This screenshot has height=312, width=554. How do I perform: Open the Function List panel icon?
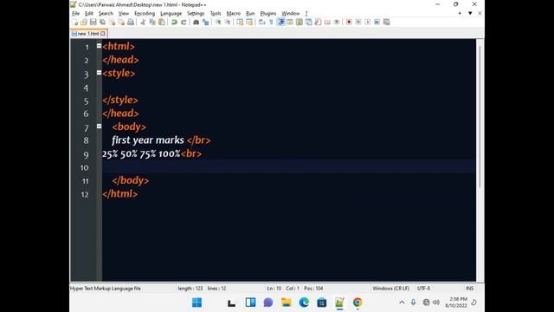tap(318, 22)
